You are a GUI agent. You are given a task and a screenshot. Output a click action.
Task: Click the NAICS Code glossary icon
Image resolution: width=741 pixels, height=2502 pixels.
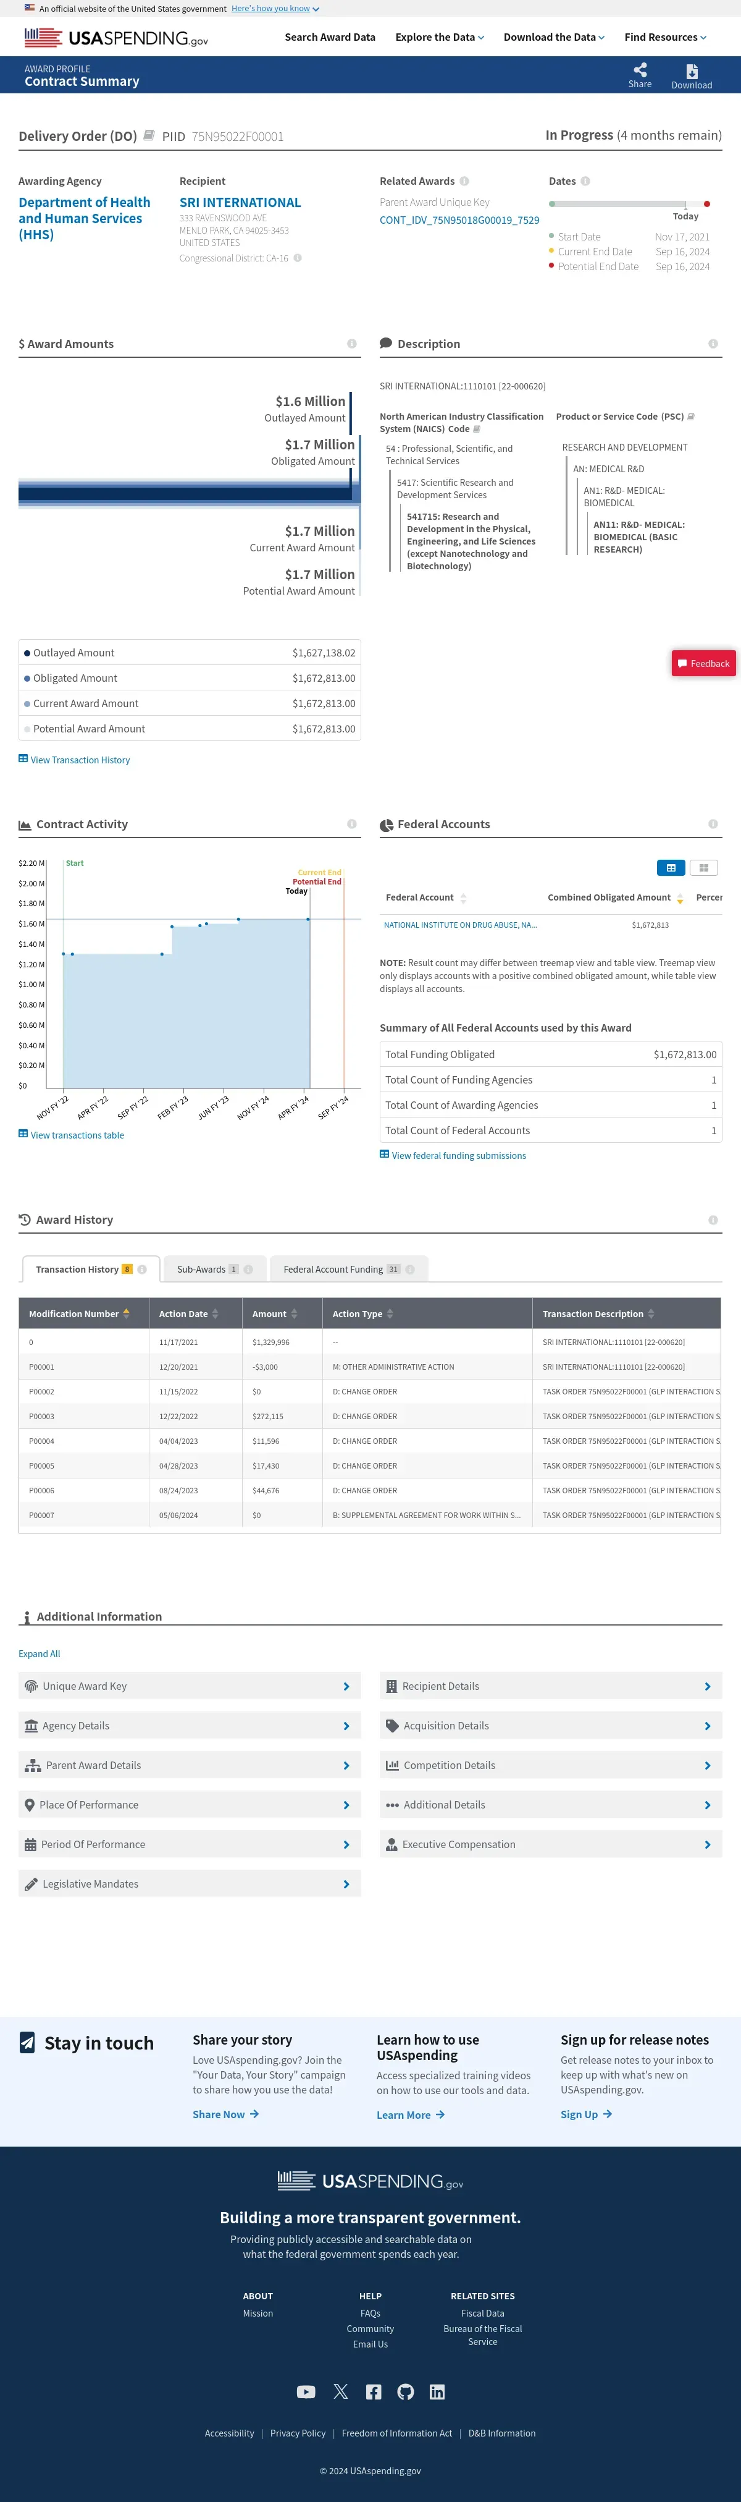tap(476, 430)
